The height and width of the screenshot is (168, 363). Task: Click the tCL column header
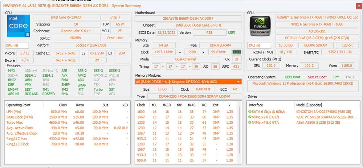click(154, 105)
